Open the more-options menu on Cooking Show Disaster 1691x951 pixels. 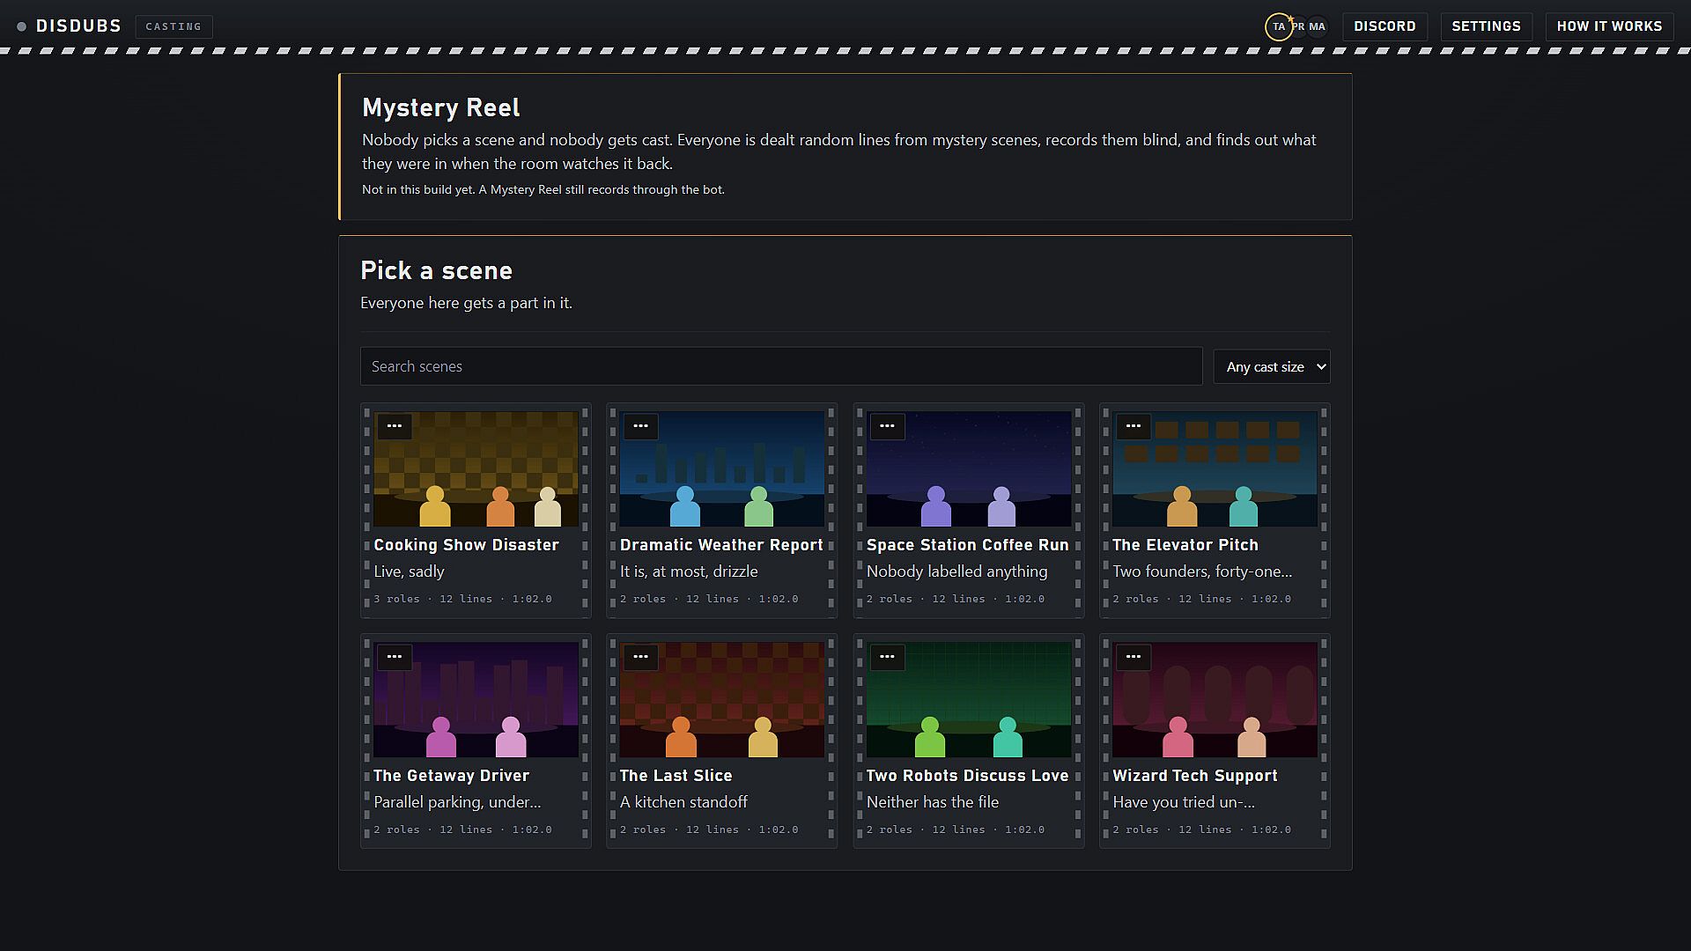(x=395, y=426)
